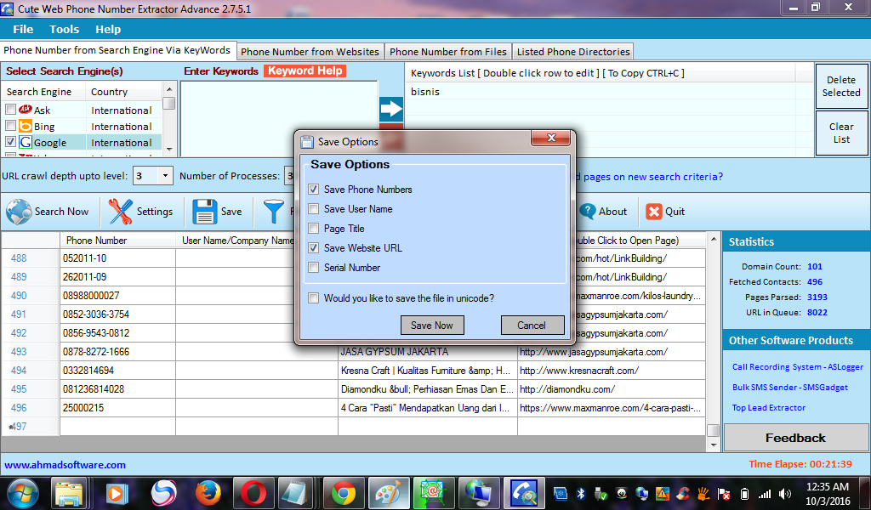This screenshot has height=510, width=871.
Task: Visit the www.ahmadsoftware.com link
Action: click(65, 465)
